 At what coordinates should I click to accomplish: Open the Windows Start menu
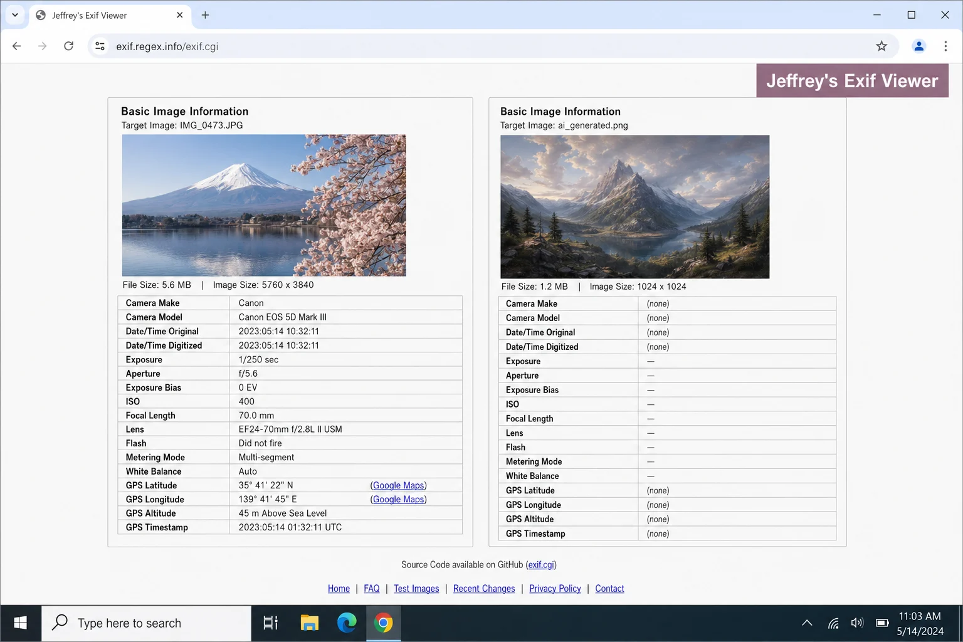[20, 623]
